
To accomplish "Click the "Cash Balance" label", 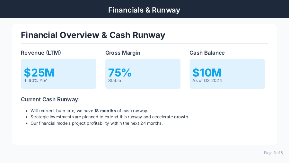I will [207, 53].
